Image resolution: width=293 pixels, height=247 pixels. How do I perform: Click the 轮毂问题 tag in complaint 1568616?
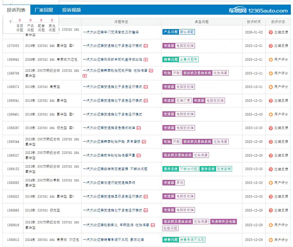[170, 228]
